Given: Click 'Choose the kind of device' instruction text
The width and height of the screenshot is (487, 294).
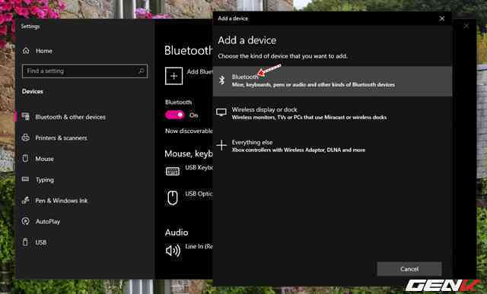Looking at the screenshot, I should pos(282,56).
